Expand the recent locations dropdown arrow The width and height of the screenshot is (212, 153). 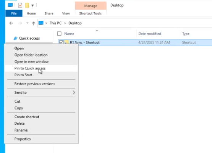pyautogui.click(x=28, y=23)
